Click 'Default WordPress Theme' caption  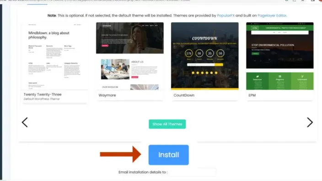pos(42,99)
